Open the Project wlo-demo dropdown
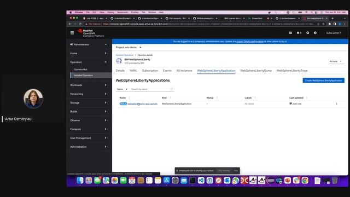Viewport: 350px width, 197px height. pos(129,48)
